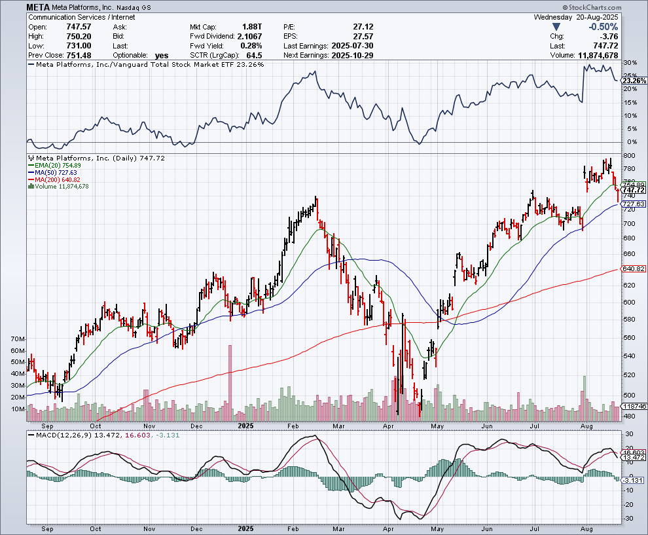Select the Prev Close value 751.48
The width and height of the screenshot is (648, 535).
pos(79,56)
